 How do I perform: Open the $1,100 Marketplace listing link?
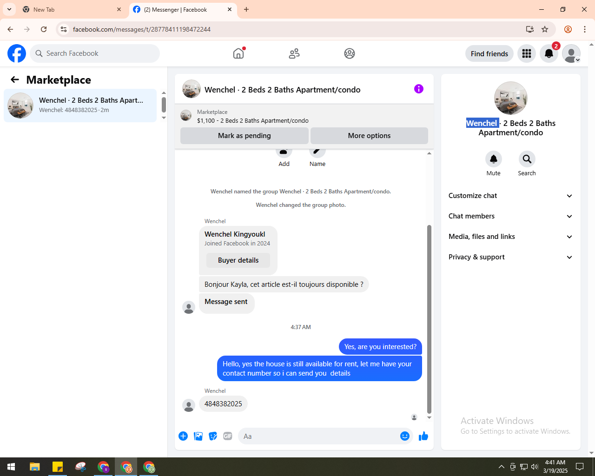pyautogui.click(x=253, y=120)
